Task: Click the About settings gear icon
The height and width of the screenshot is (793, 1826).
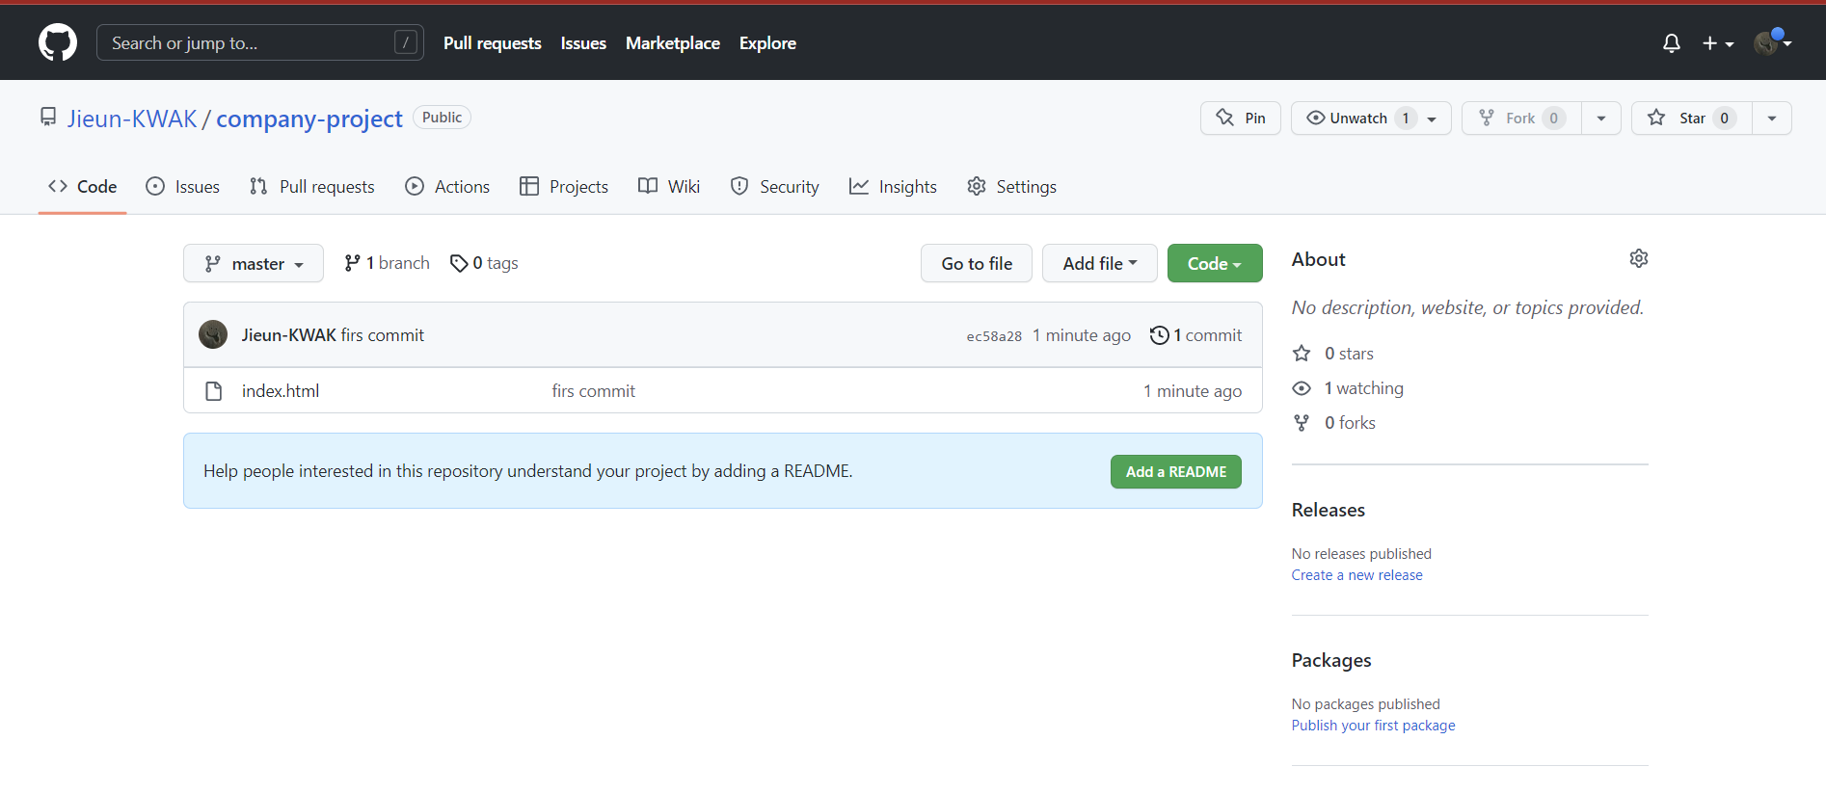Action: 1639,258
